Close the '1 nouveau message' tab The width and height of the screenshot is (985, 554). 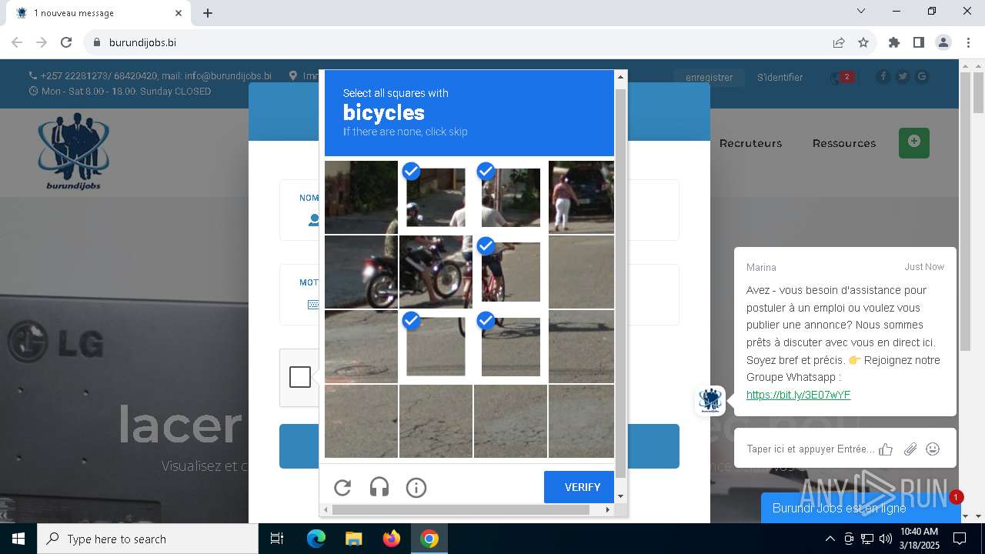[179, 13]
